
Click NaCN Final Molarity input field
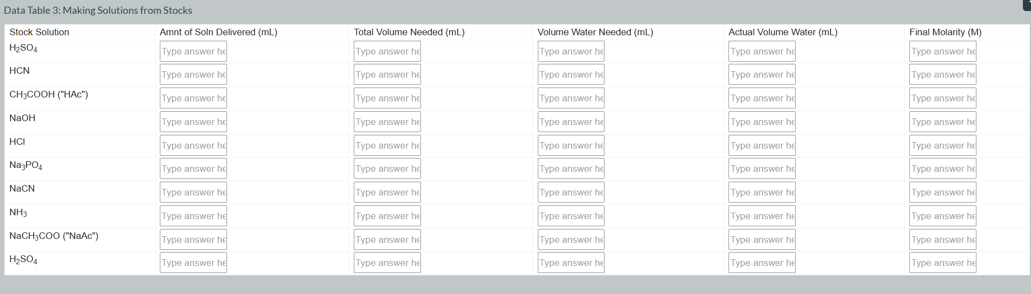[942, 193]
